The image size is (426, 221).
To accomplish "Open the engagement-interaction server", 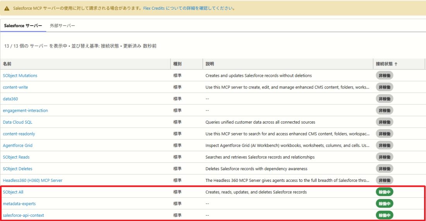I will (x=25, y=110).
